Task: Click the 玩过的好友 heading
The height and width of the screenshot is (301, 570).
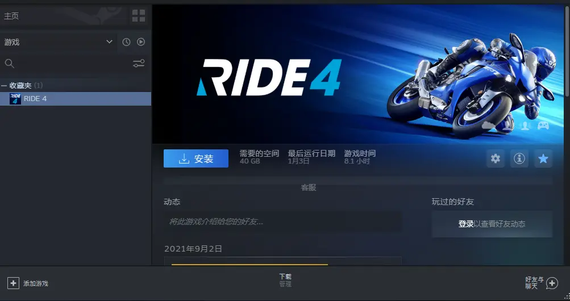Action: click(x=452, y=202)
